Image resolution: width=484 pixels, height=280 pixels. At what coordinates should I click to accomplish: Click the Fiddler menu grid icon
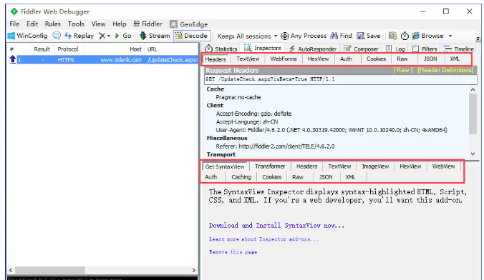(137, 24)
